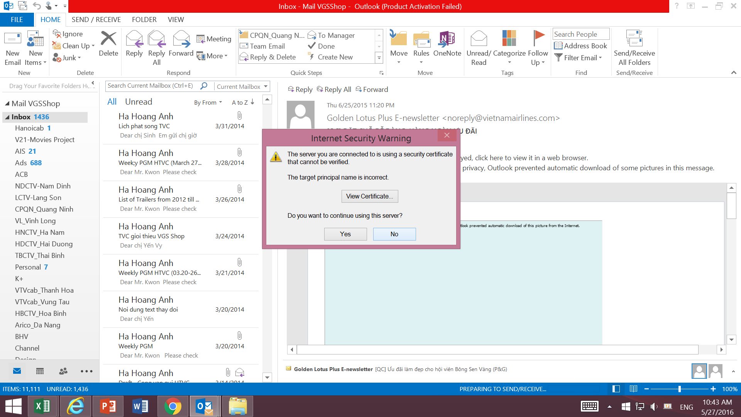Select Reply & Delete quick step
Viewport: 741px width, 417px height.
[268, 57]
